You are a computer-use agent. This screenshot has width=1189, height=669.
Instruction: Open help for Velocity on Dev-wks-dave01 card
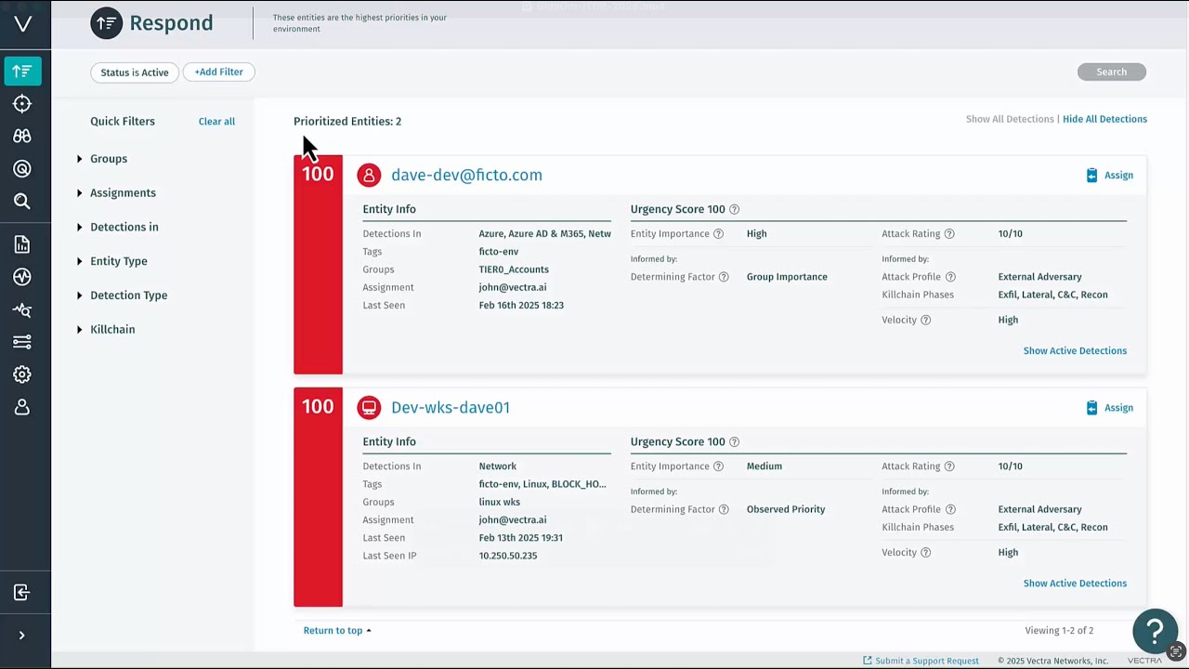925,552
